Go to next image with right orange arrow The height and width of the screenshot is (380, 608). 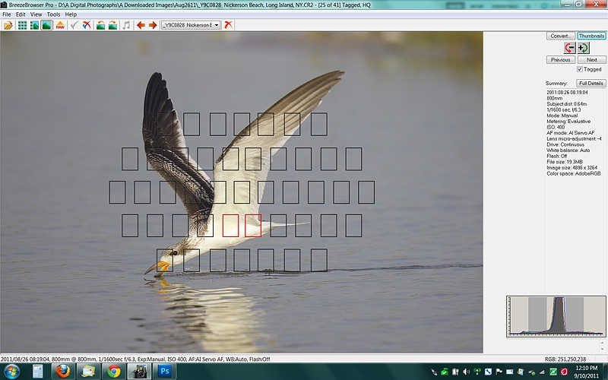(153, 25)
